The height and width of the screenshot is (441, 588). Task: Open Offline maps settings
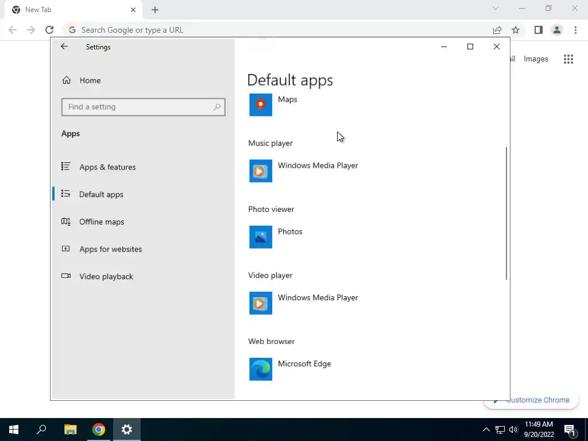tap(143, 222)
